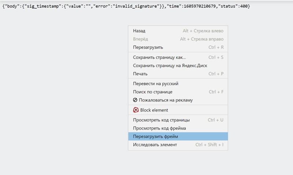Click the crossed-circle report ad icon
Viewport: 293px width, 175px height.
136,100
